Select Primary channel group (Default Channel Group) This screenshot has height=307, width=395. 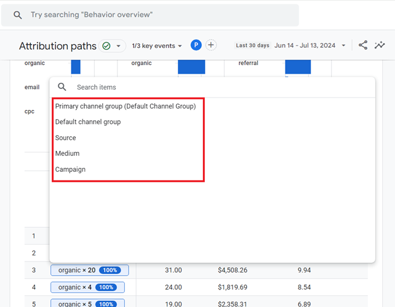126,106
